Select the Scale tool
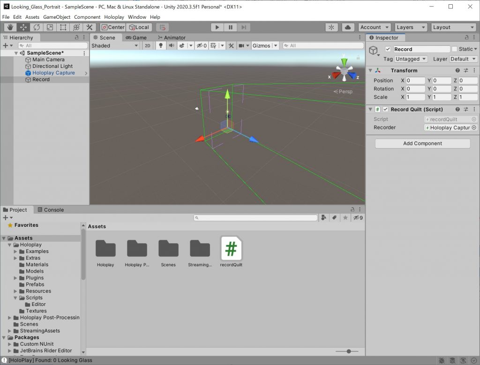Viewport: 480px width, 365px height. [x=50, y=27]
